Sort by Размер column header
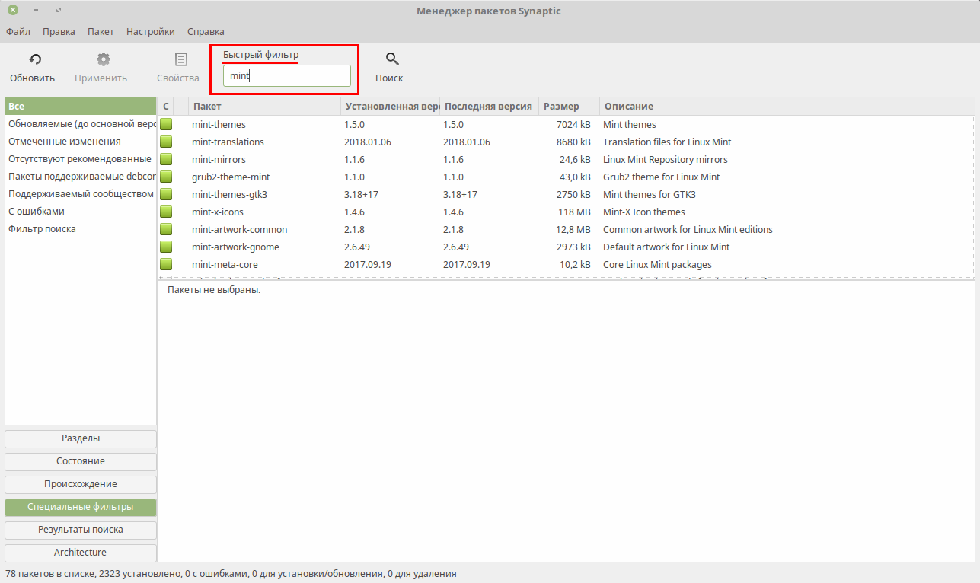Image resolution: width=980 pixels, height=583 pixels. click(x=570, y=107)
